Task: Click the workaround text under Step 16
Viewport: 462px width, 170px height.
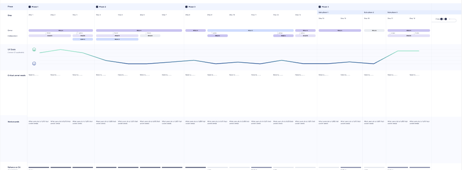Action: coord(374,122)
